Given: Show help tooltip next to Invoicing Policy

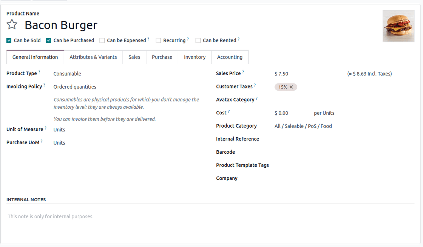Looking at the screenshot, I should tap(44, 85).
